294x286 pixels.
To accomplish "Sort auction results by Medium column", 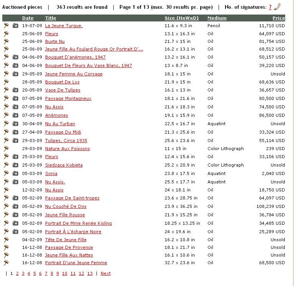I will point(217,18).
